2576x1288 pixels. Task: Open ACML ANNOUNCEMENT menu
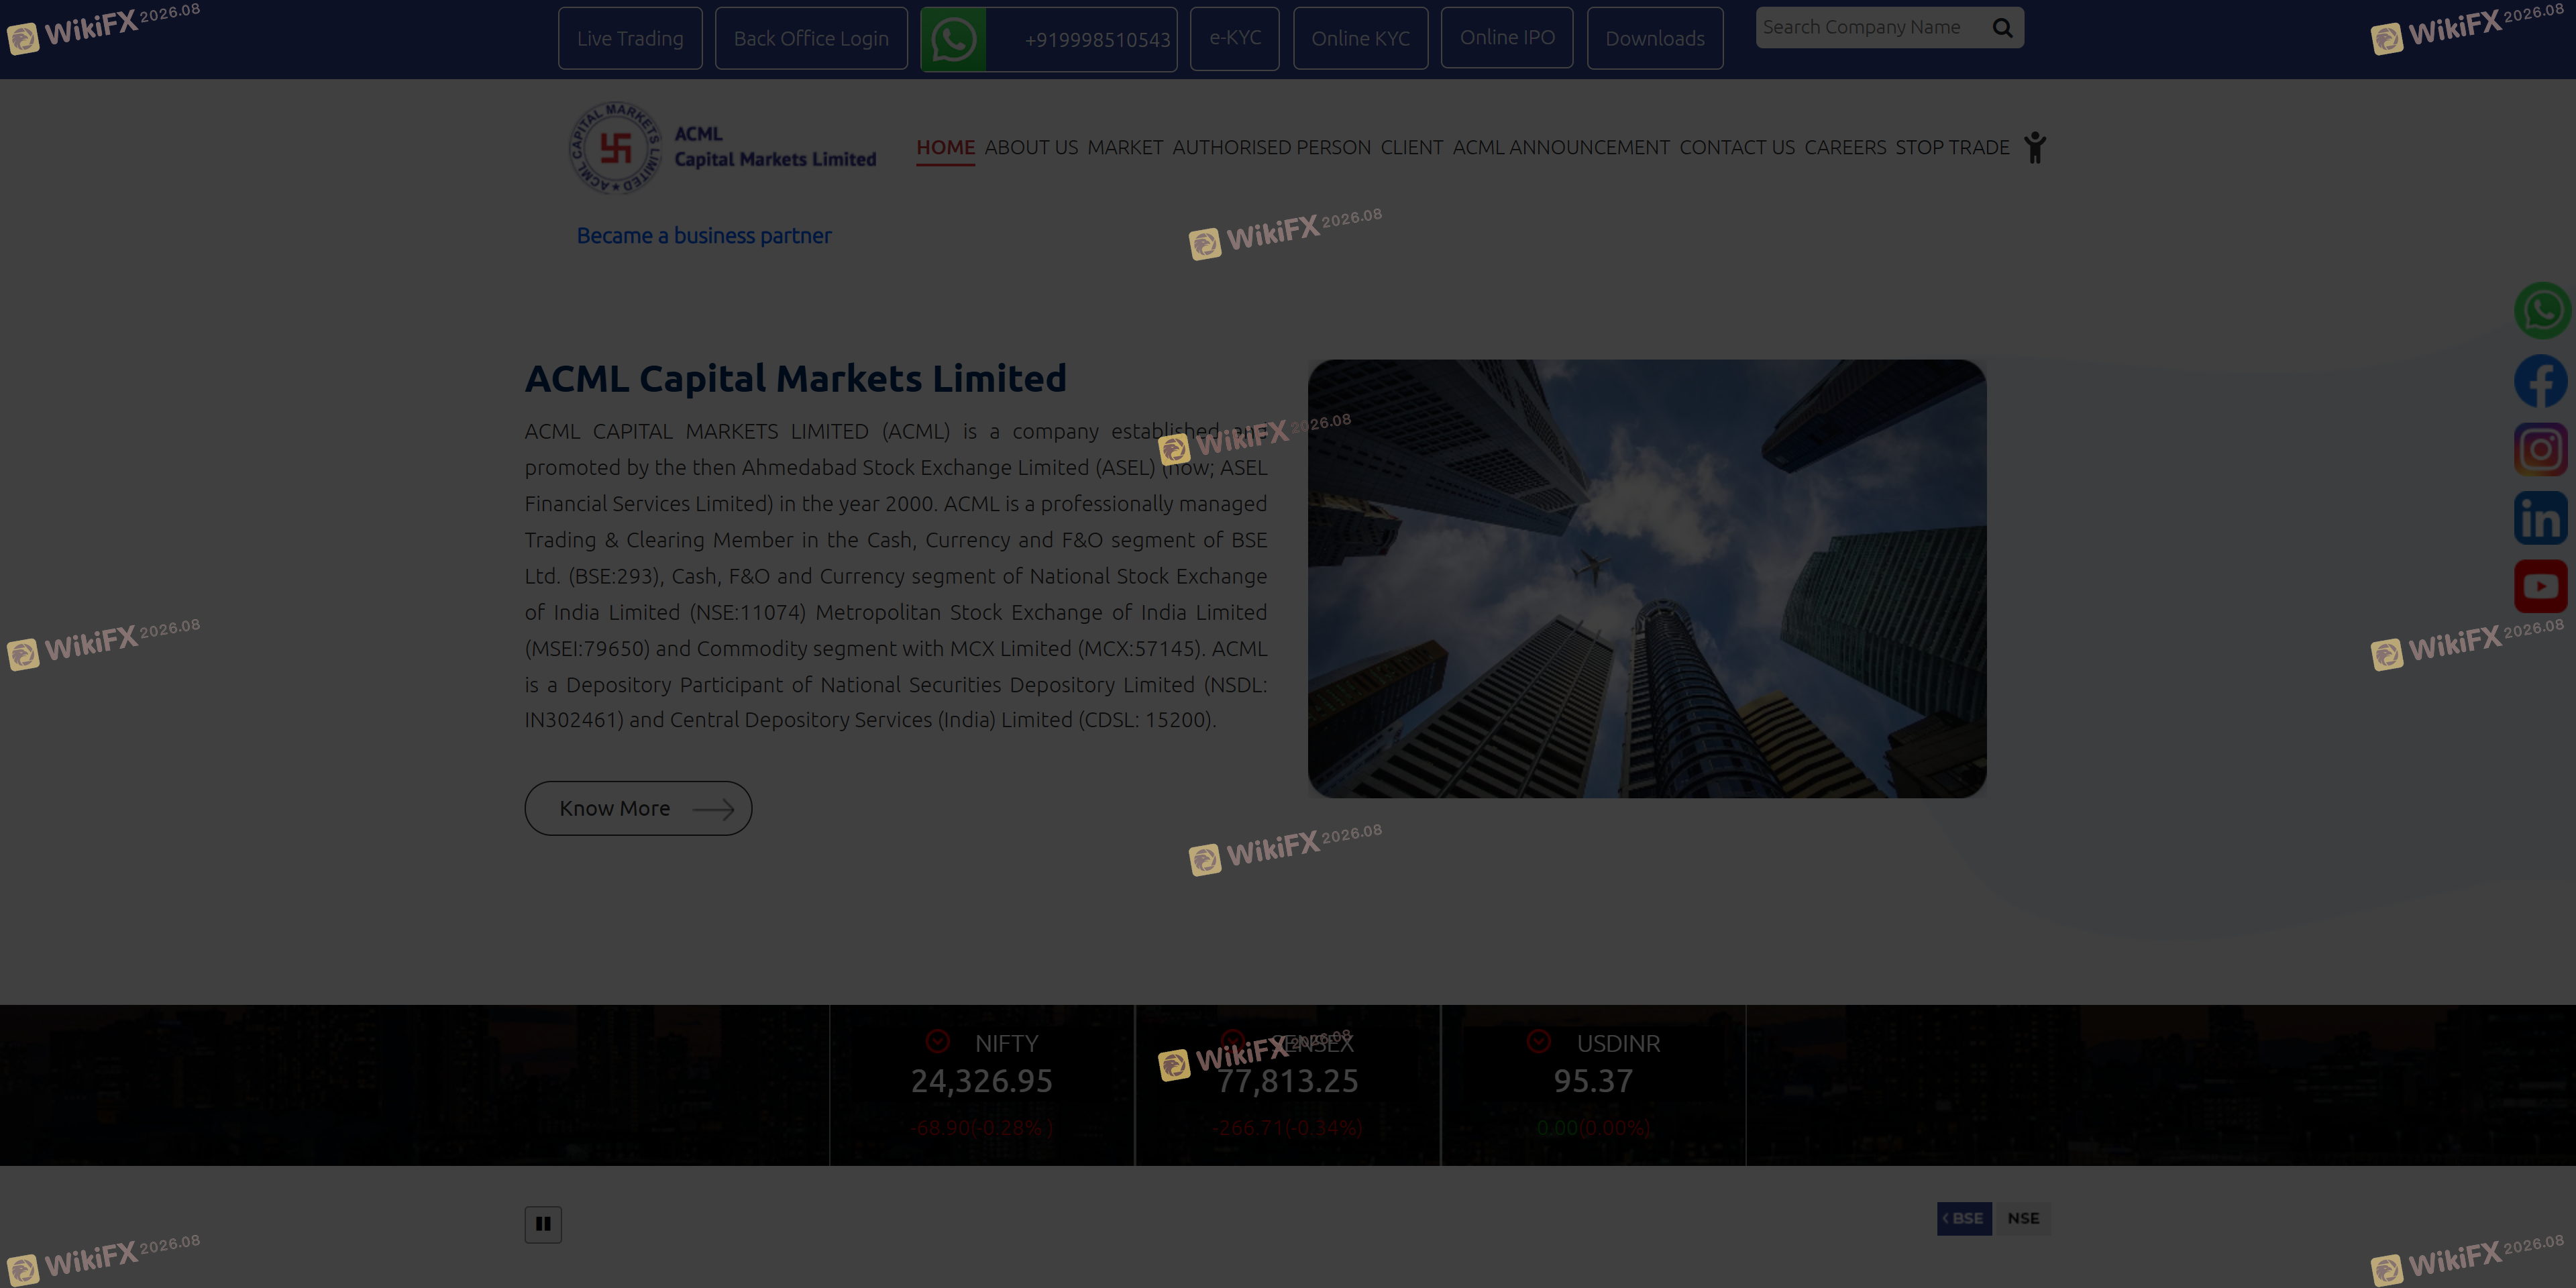1561,147
